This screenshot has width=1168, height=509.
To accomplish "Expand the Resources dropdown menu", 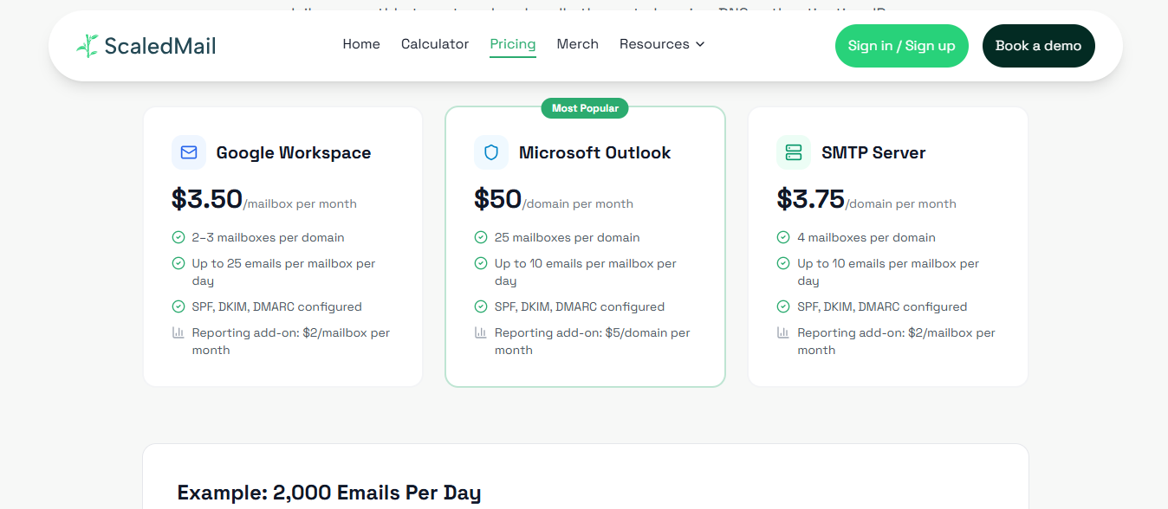I will point(662,44).
